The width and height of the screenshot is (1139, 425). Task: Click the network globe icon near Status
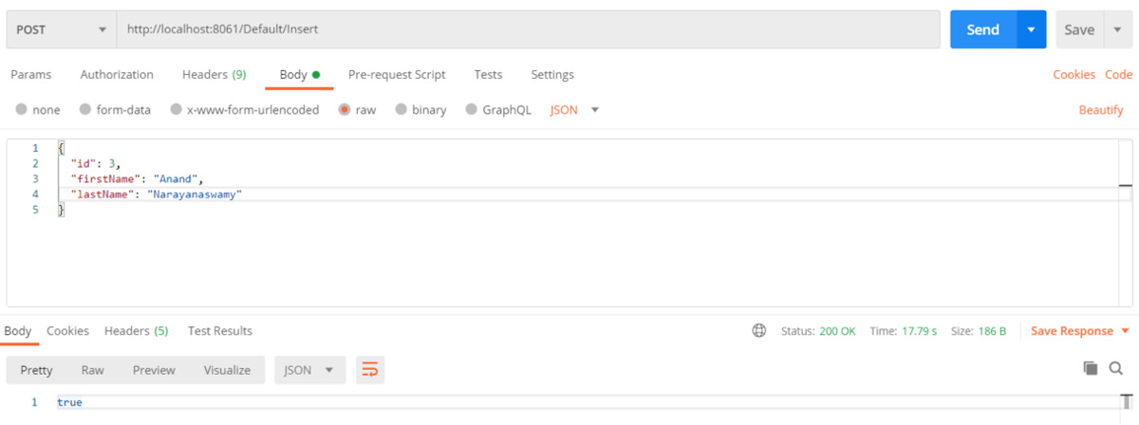pyautogui.click(x=758, y=331)
